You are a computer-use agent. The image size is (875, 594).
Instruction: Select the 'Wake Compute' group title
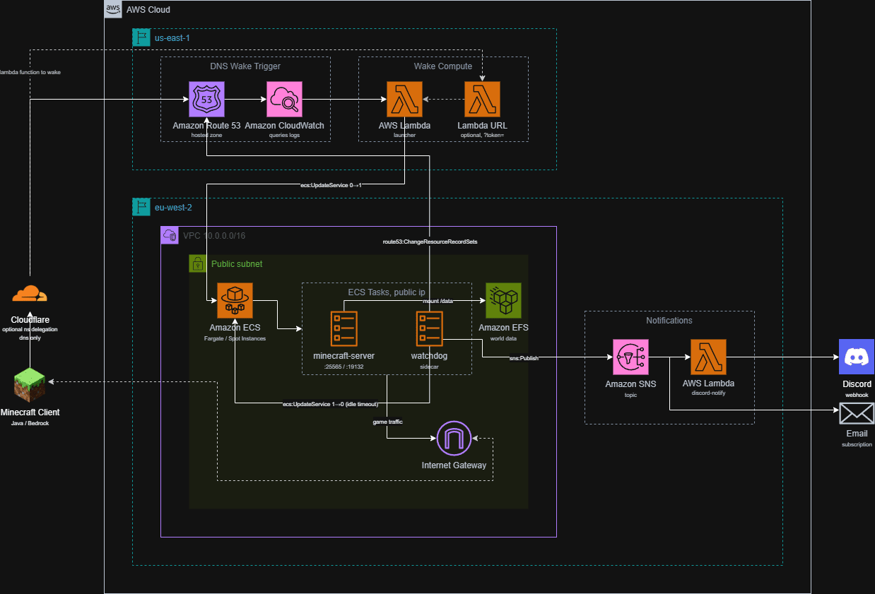click(443, 66)
